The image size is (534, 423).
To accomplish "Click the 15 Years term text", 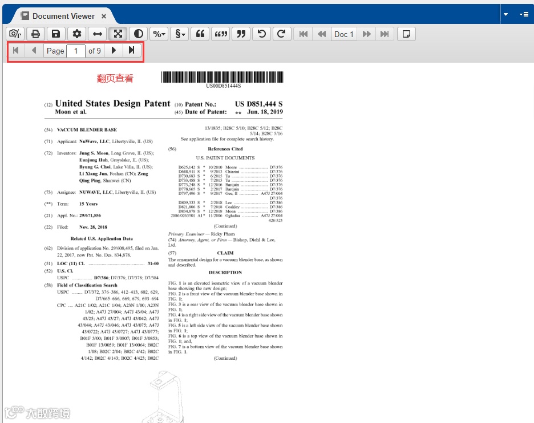I will [88, 204].
